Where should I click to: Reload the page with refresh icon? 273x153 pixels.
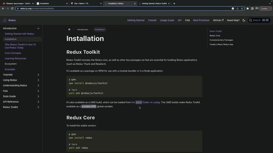pyautogui.click(x=12, y=8)
